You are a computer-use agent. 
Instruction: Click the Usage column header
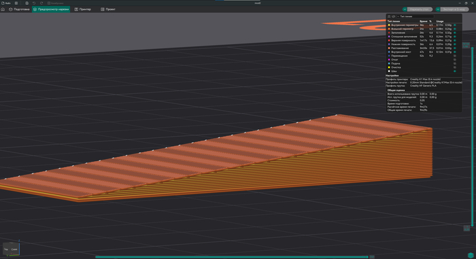pyautogui.click(x=440, y=21)
